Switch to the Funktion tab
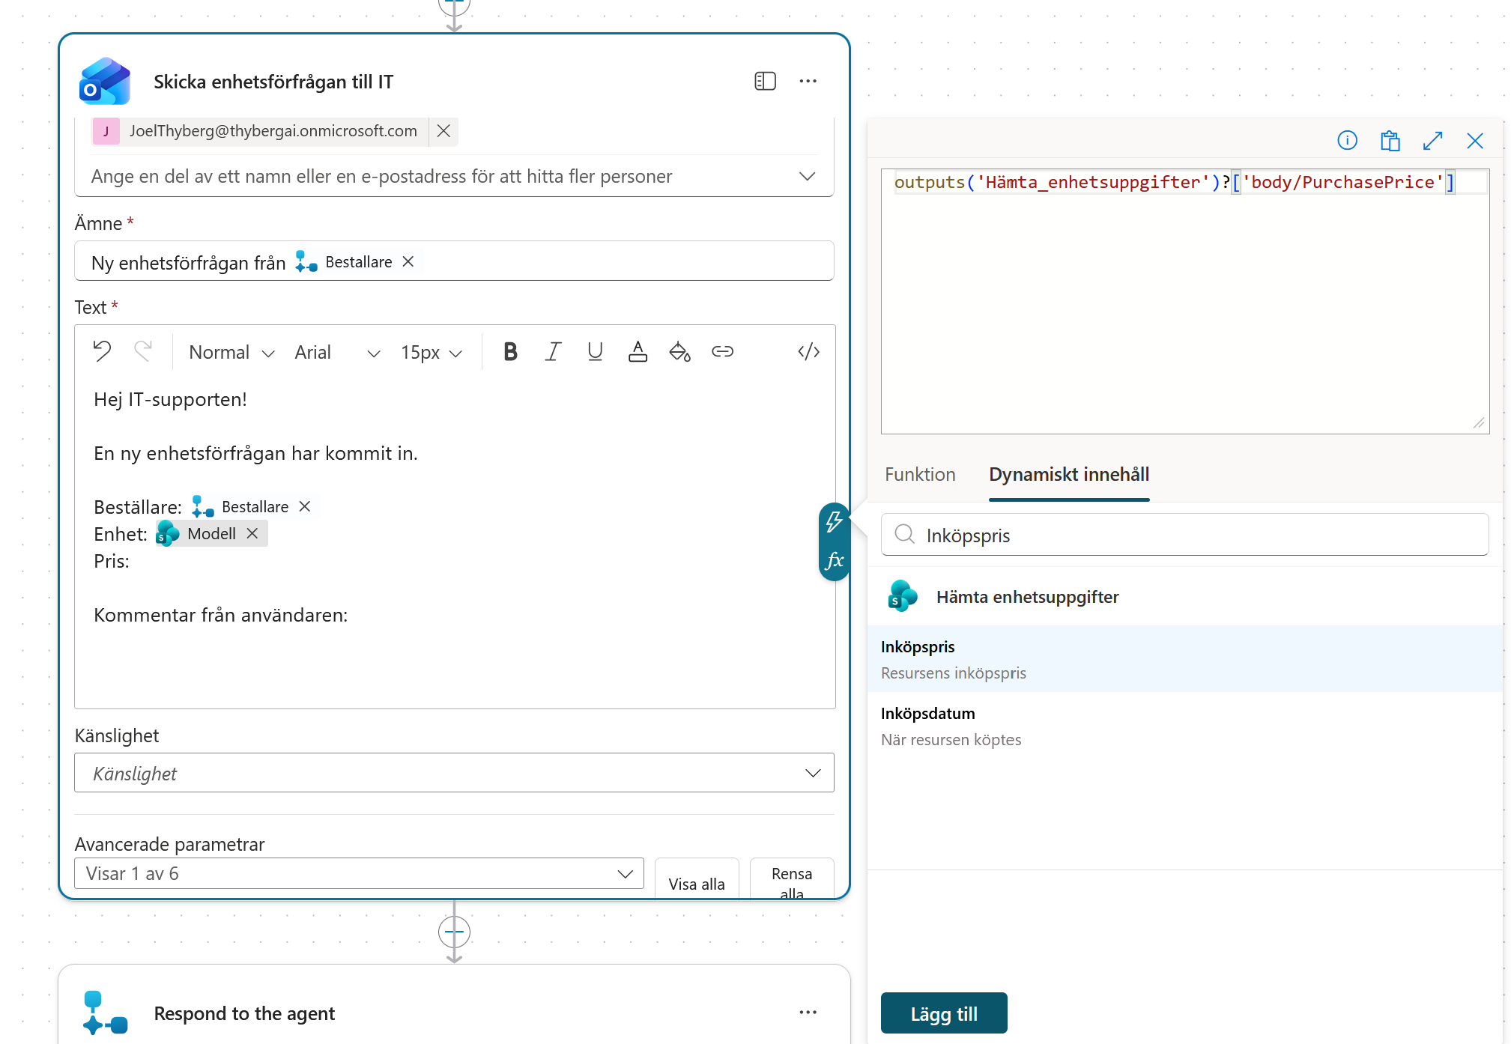The width and height of the screenshot is (1511, 1044). (x=920, y=474)
